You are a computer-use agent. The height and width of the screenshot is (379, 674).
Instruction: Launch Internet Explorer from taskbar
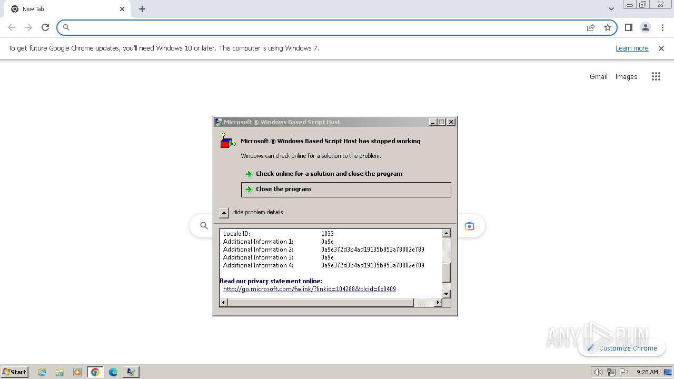click(x=42, y=372)
